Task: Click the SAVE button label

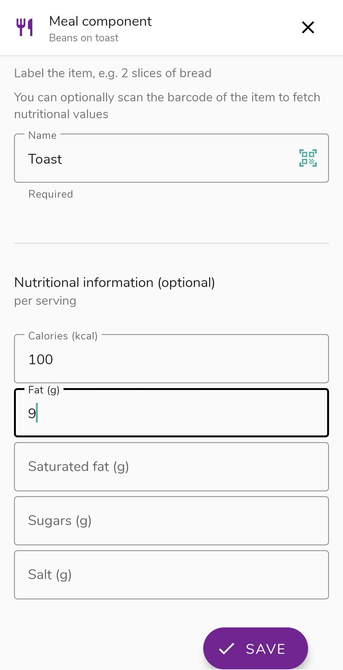Action: pyautogui.click(x=266, y=649)
